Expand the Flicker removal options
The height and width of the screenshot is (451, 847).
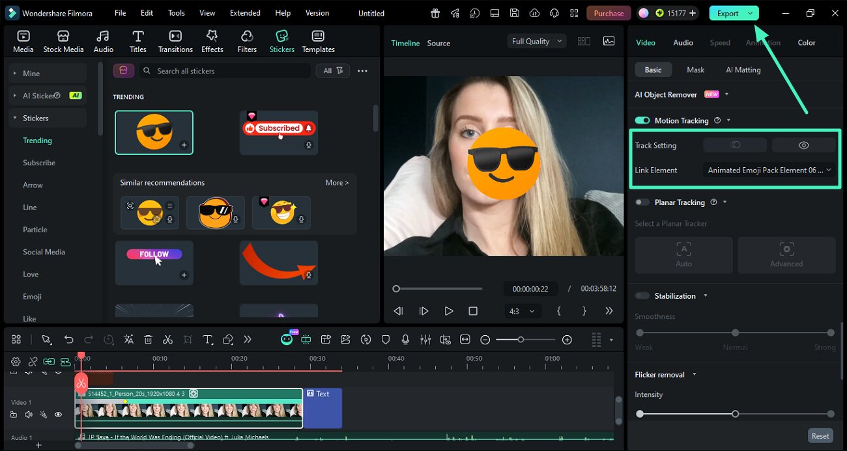(695, 374)
